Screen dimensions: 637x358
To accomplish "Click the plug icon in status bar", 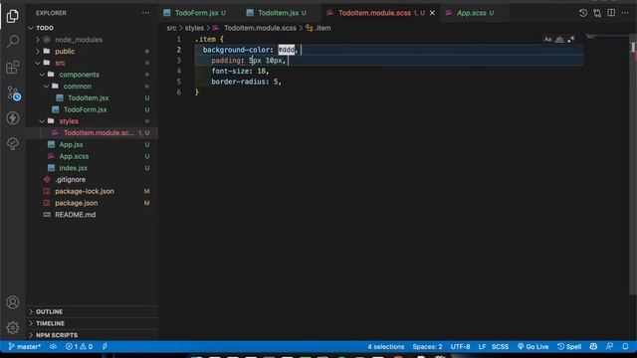I will [x=105, y=347].
